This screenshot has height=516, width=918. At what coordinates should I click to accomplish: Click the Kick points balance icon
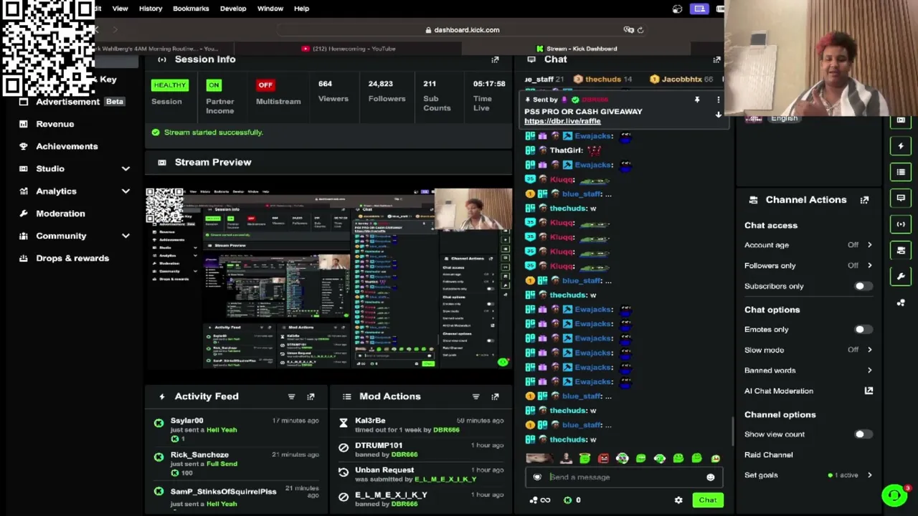(x=567, y=500)
